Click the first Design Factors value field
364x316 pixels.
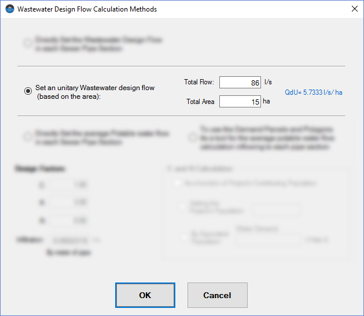68,185
